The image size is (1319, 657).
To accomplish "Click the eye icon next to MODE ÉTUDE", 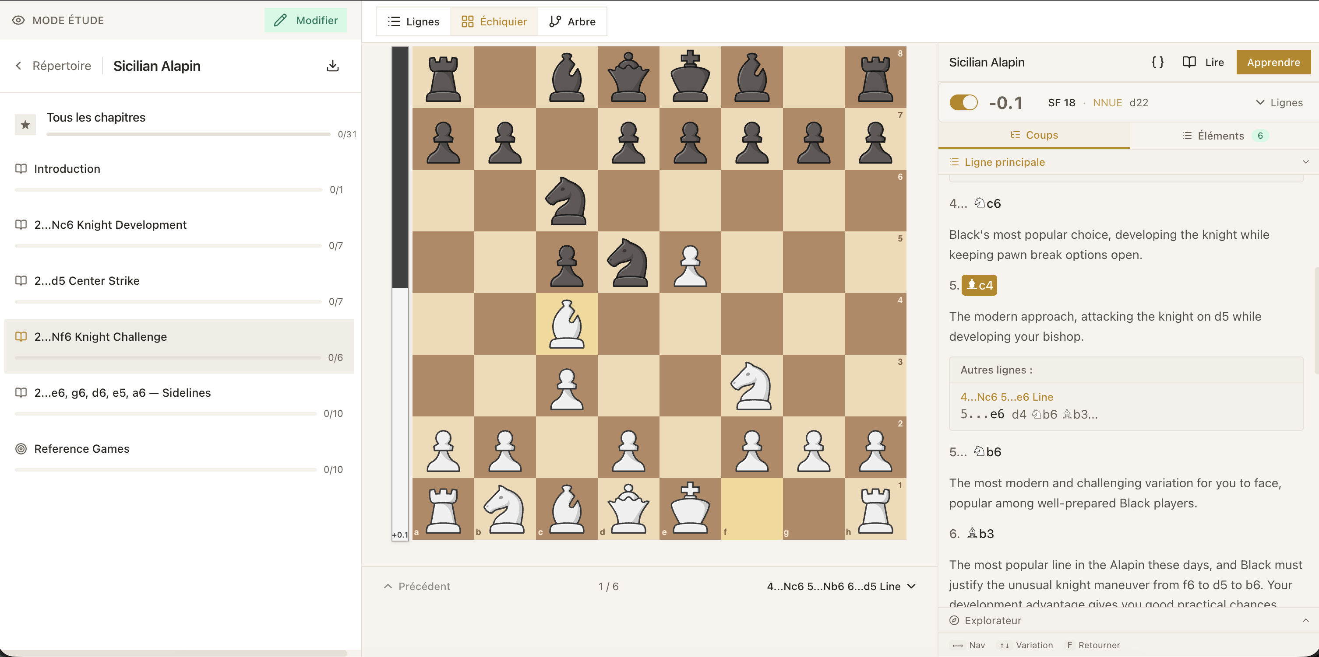I will (x=18, y=21).
